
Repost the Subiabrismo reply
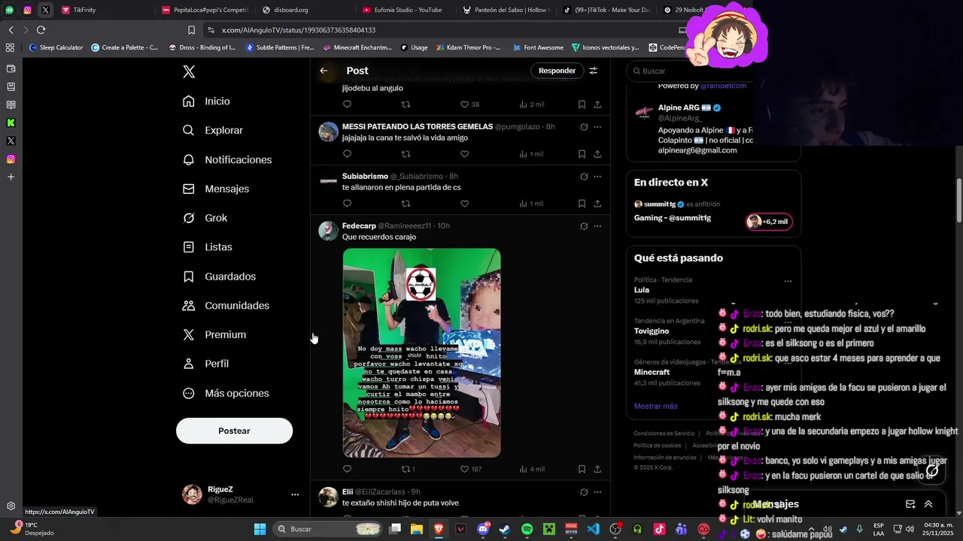[x=406, y=204]
